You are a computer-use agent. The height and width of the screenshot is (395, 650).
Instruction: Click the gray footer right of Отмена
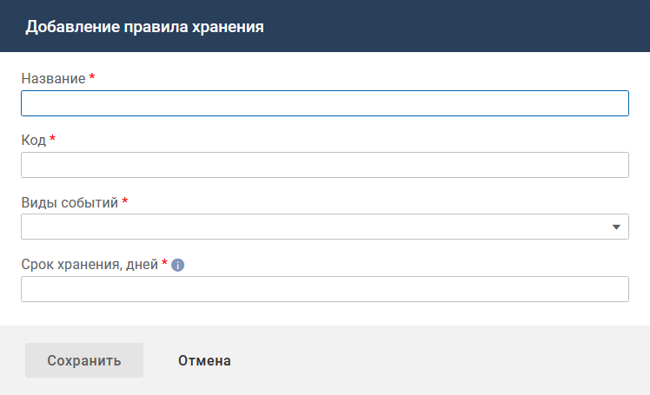[434, 360]
